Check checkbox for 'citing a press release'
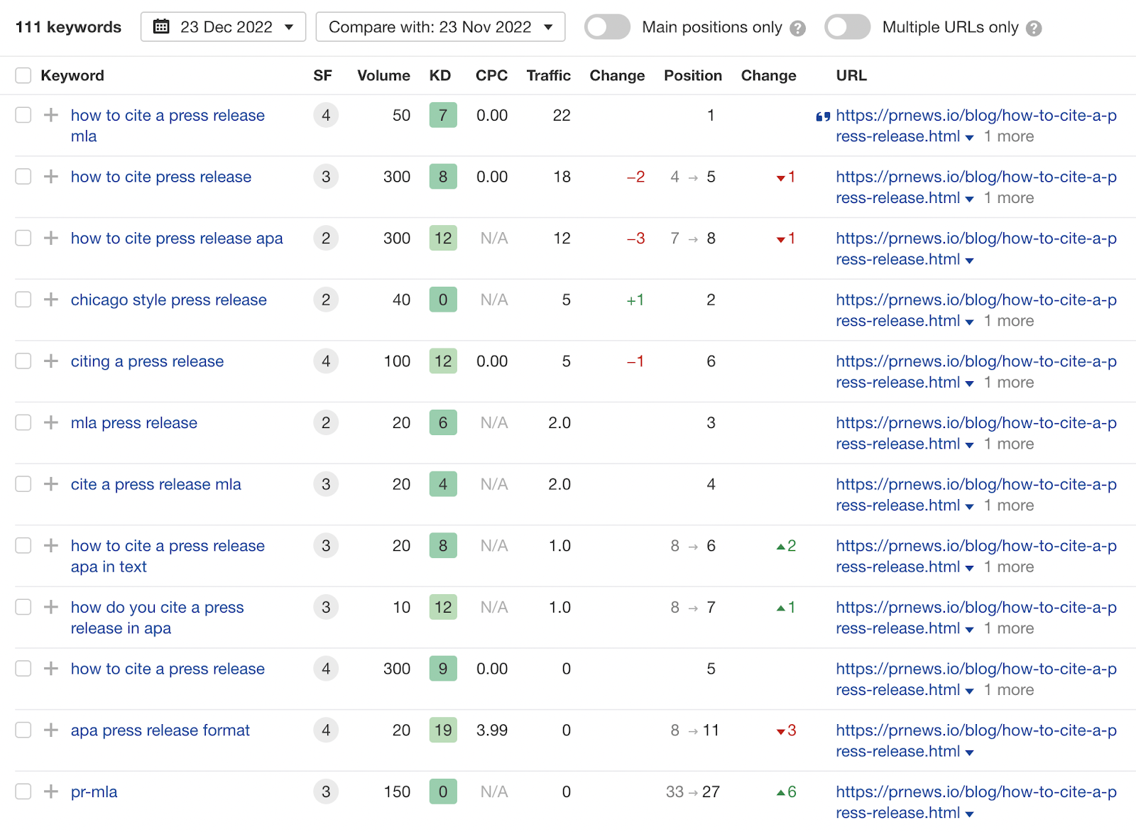This screenshot has height=832, width=1136. coord(23,361)
